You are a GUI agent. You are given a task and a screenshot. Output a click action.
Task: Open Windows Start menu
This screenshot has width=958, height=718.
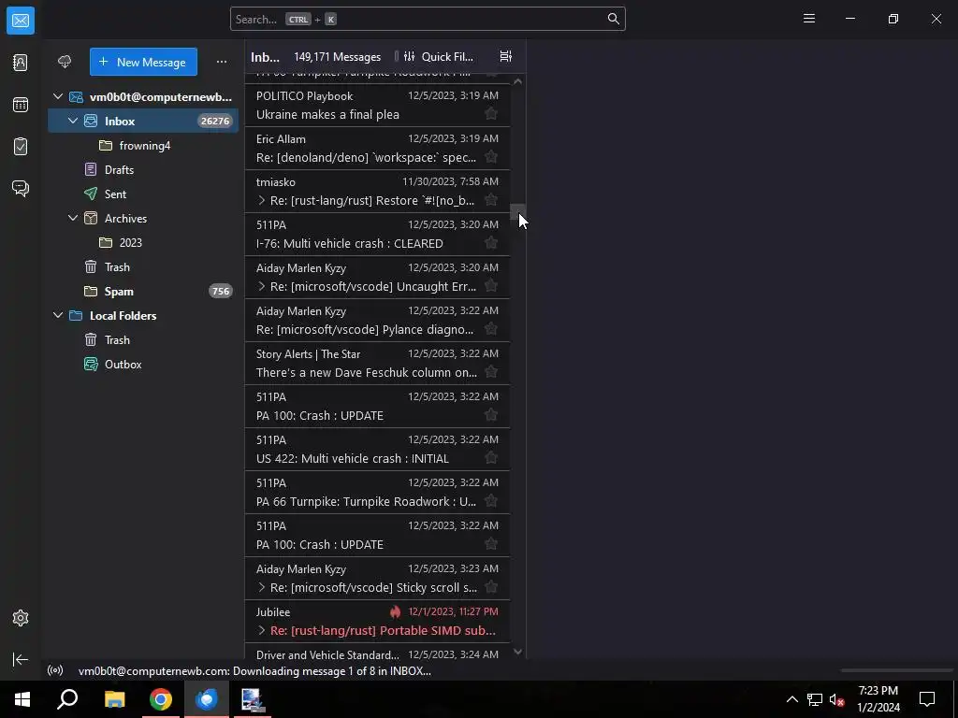[x=22, y=699]
